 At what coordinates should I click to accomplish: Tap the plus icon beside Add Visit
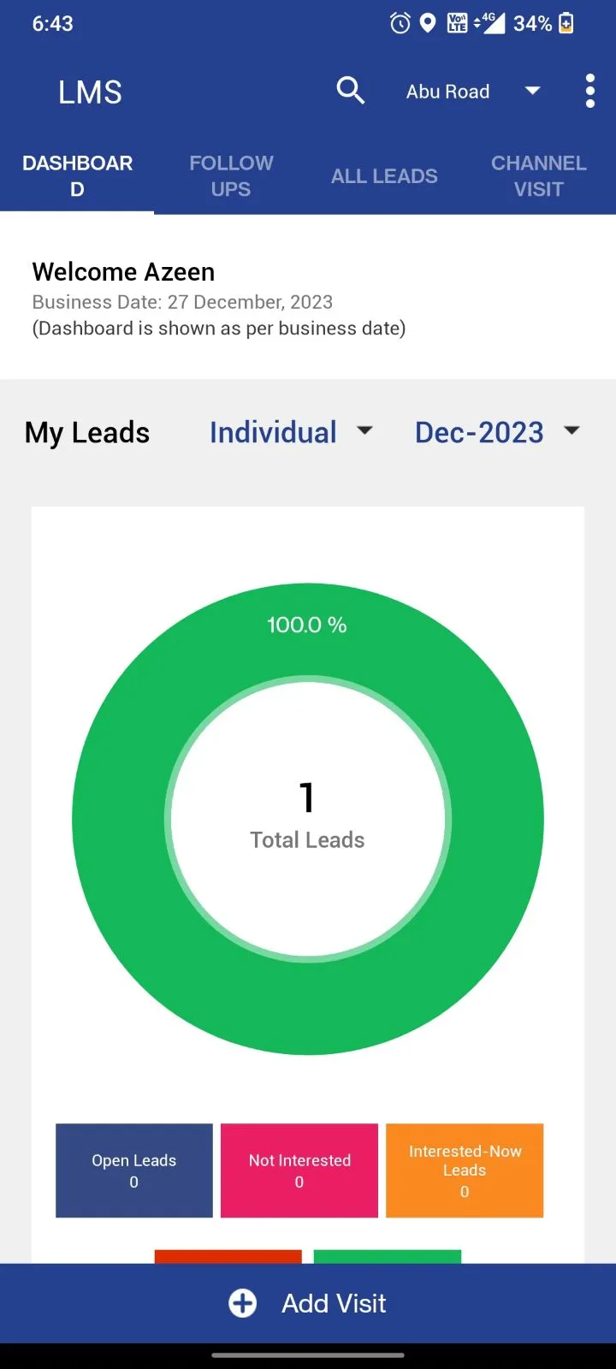tap(243, 1303)
